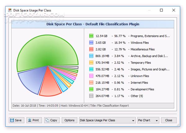This screenshot has width=186, height=133.
Task: Click the Close button at bottom right
Action: (169, 120)
